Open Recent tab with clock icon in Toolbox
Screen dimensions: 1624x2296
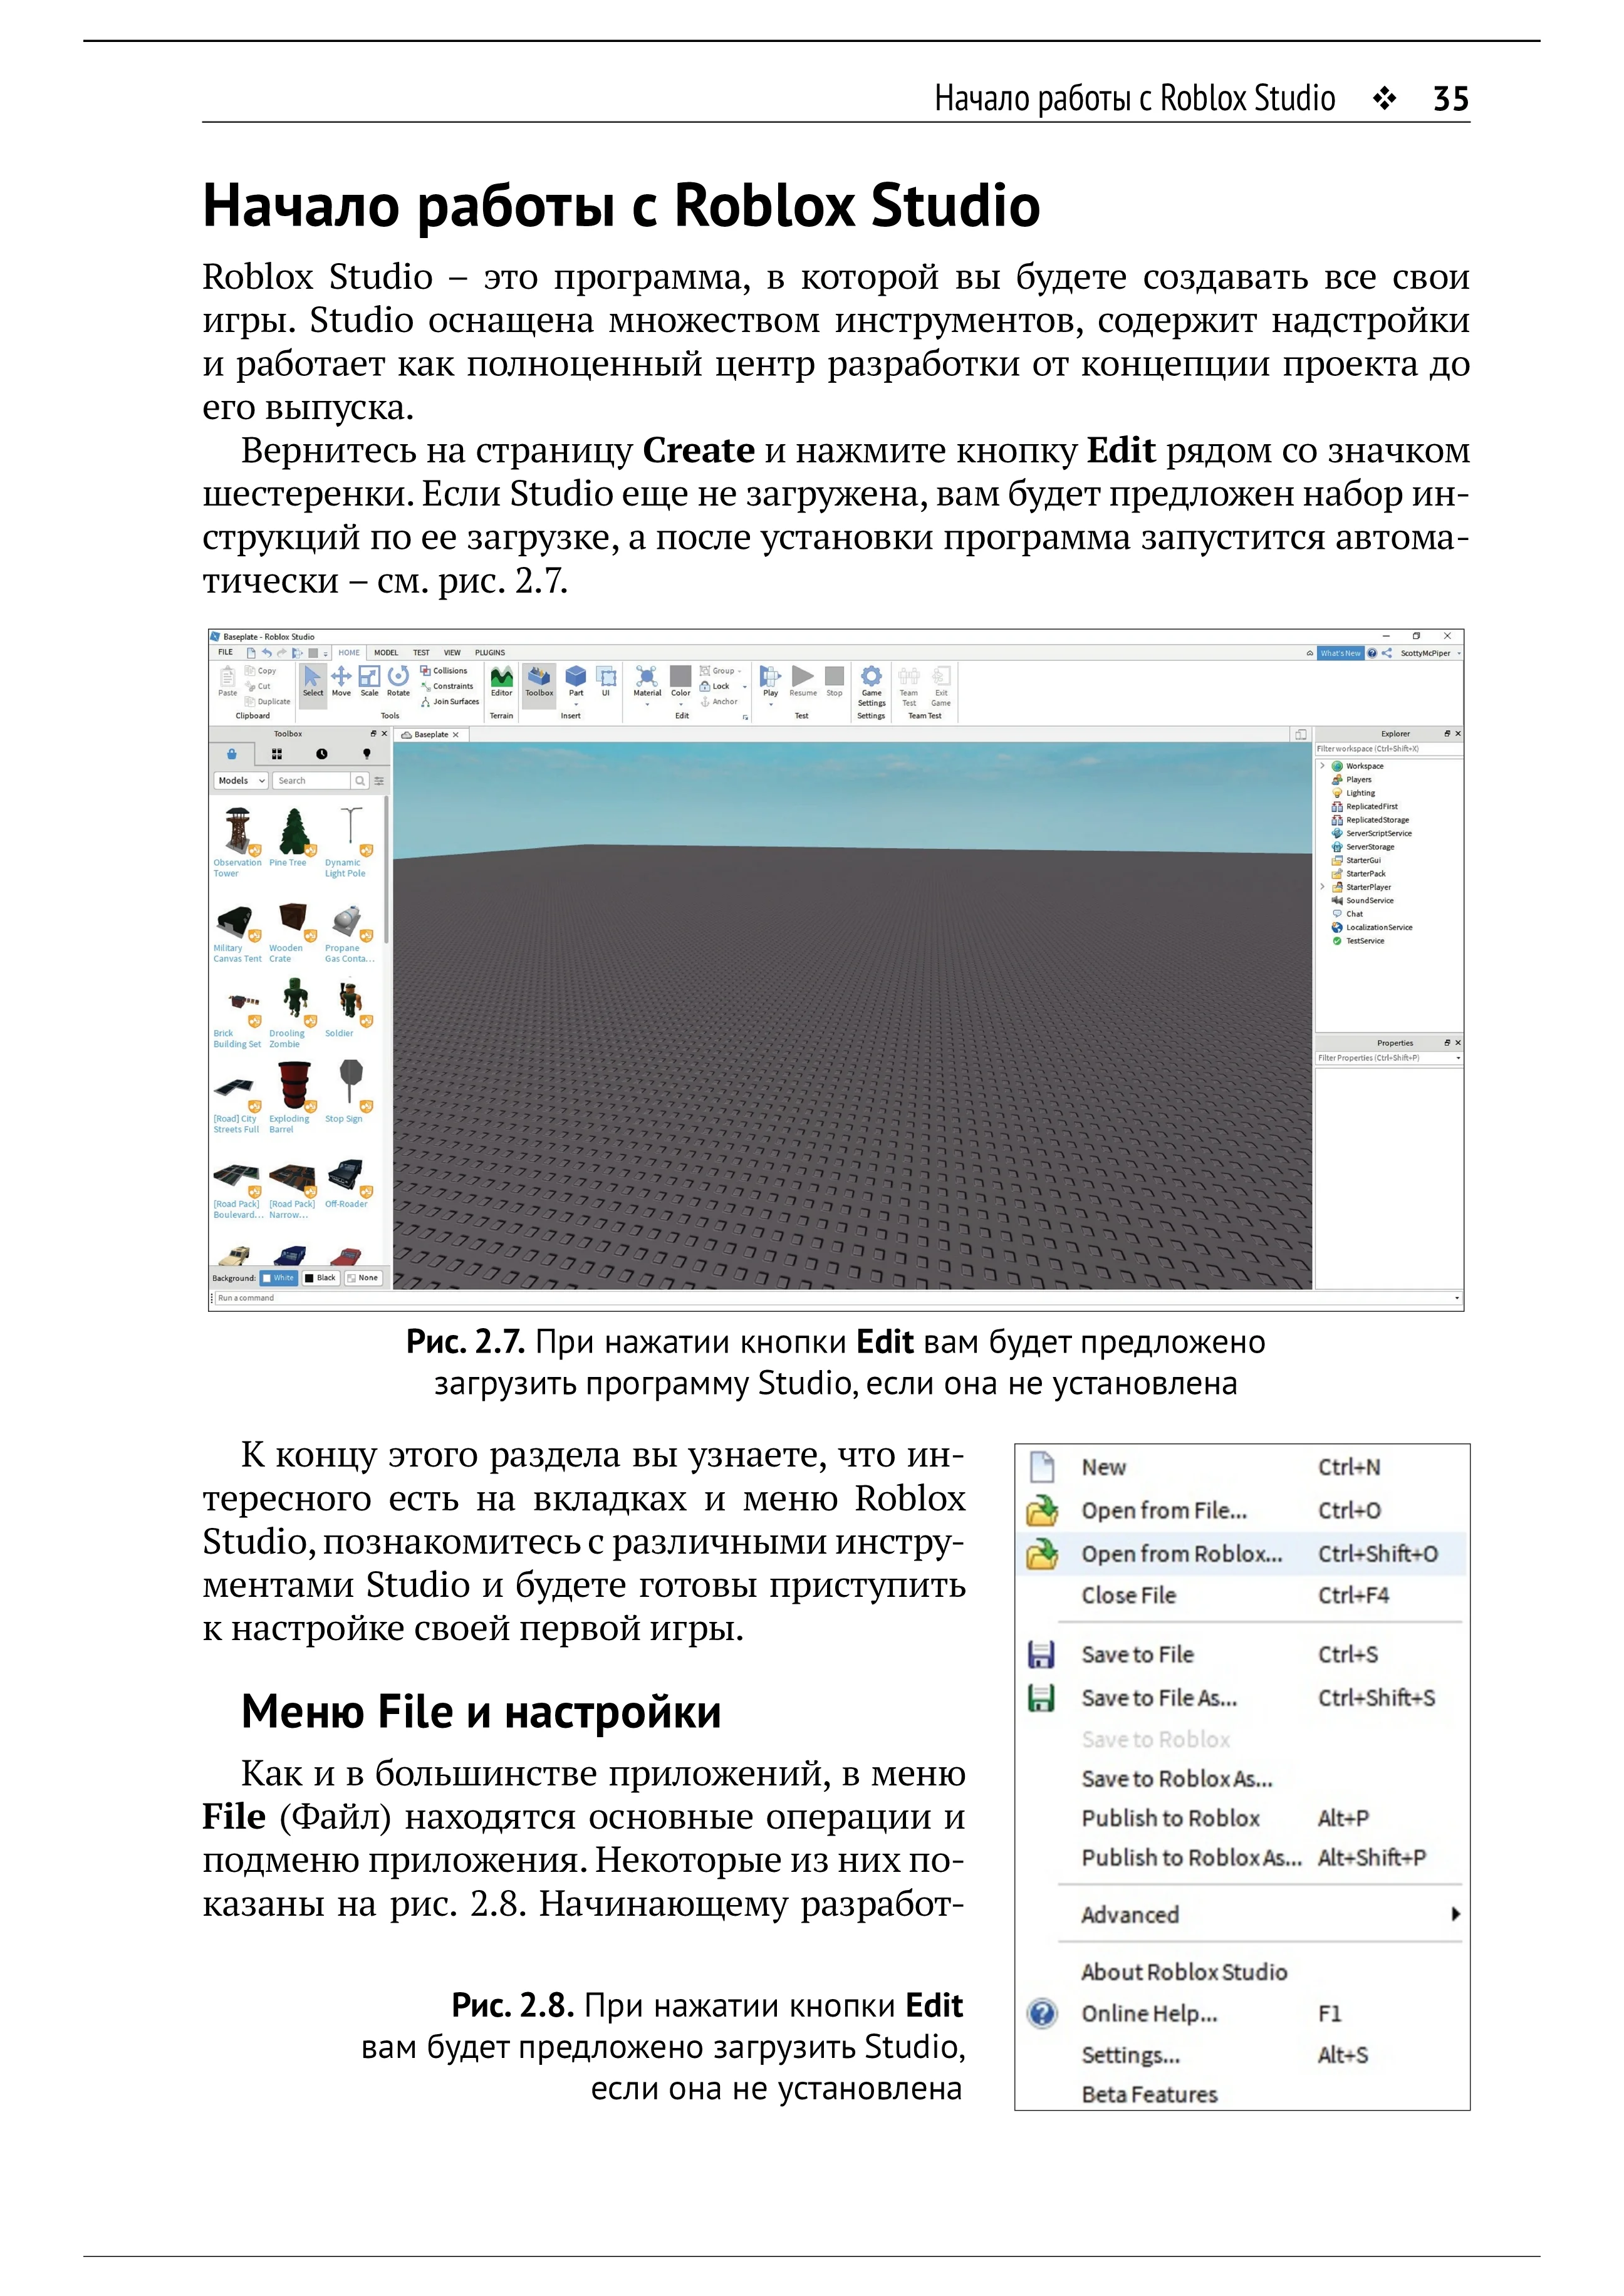pyautogui.click(x=322, y=754)
